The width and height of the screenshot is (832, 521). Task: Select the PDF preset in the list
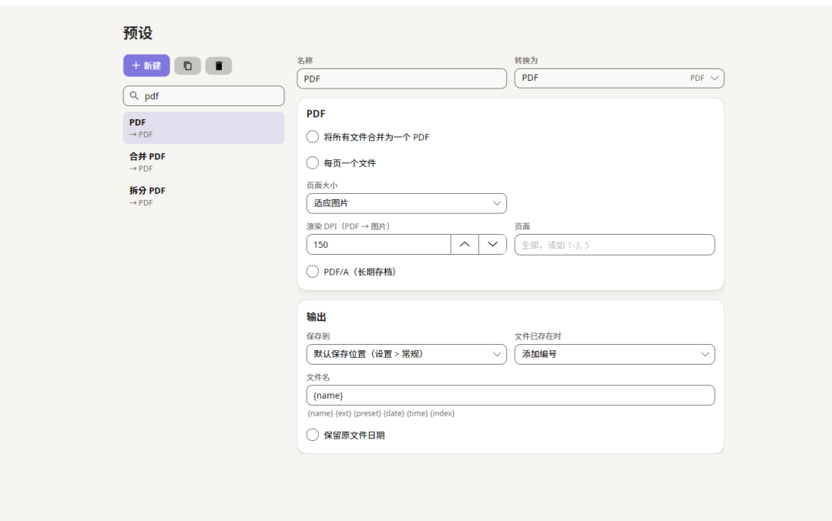pos(203,128)
